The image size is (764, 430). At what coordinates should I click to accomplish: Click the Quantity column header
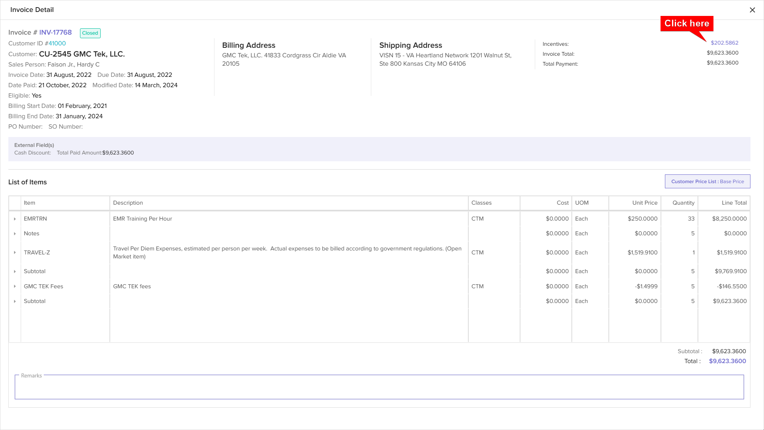(683, 203)
